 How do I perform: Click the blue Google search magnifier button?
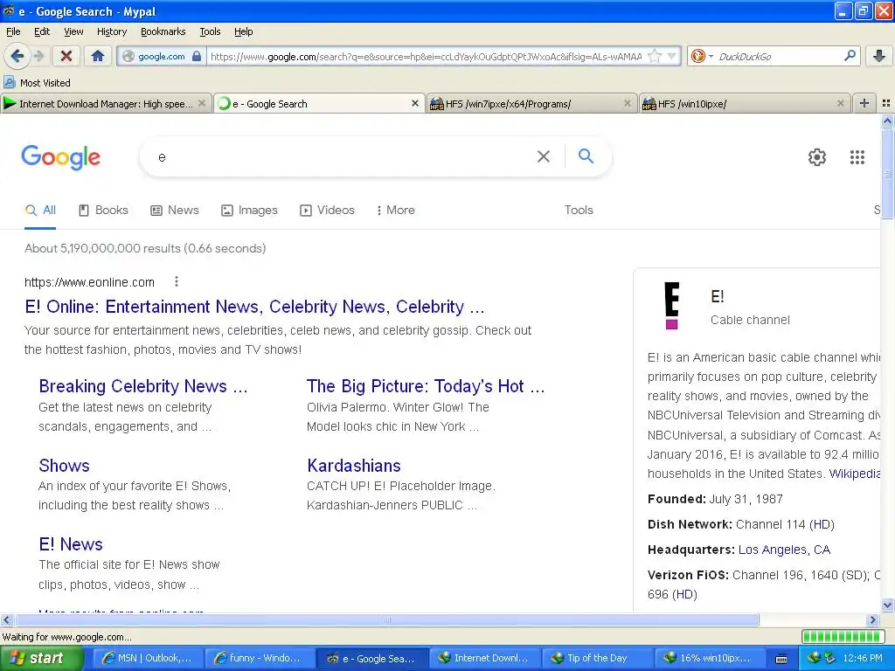pos(586,156)
